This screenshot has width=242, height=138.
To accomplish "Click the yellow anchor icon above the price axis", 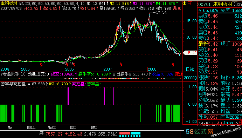I will (x=185, y=4).
